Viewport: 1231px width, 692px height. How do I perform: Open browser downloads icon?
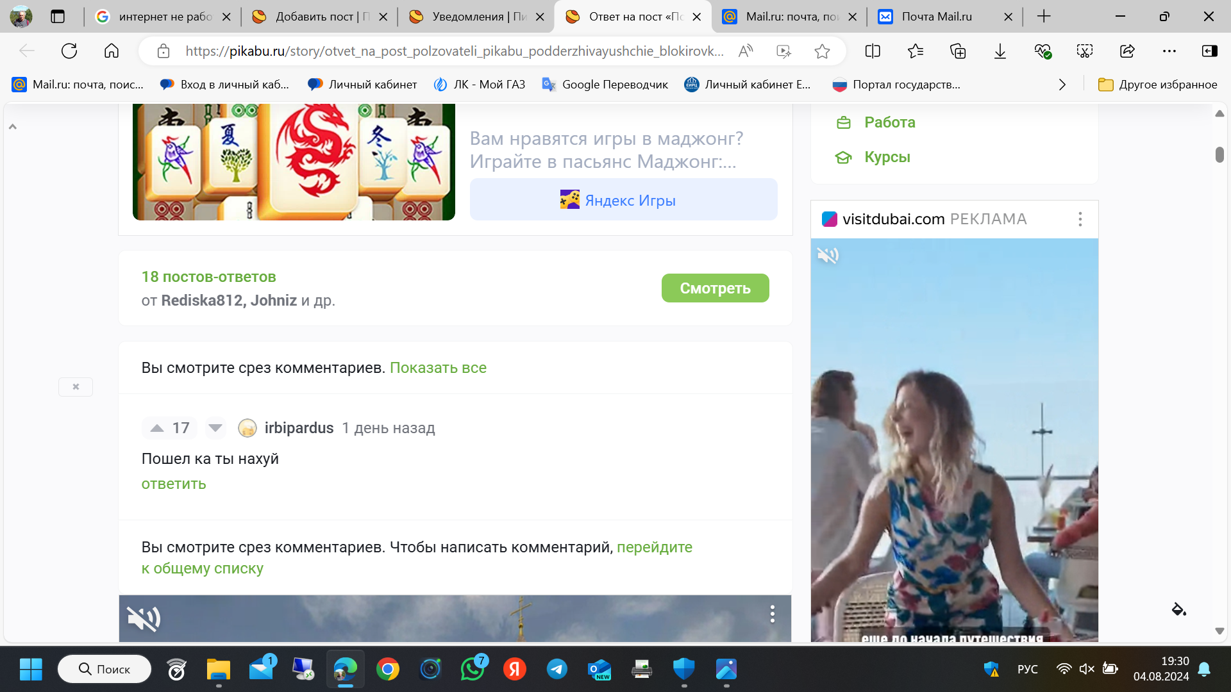tap(1000, 51)
